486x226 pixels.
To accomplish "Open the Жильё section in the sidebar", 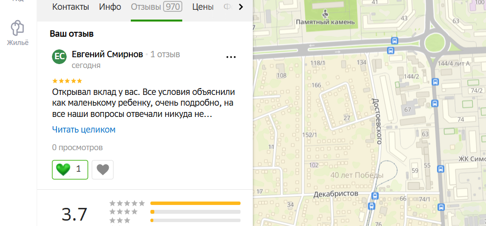I will (x=18, y=33).
